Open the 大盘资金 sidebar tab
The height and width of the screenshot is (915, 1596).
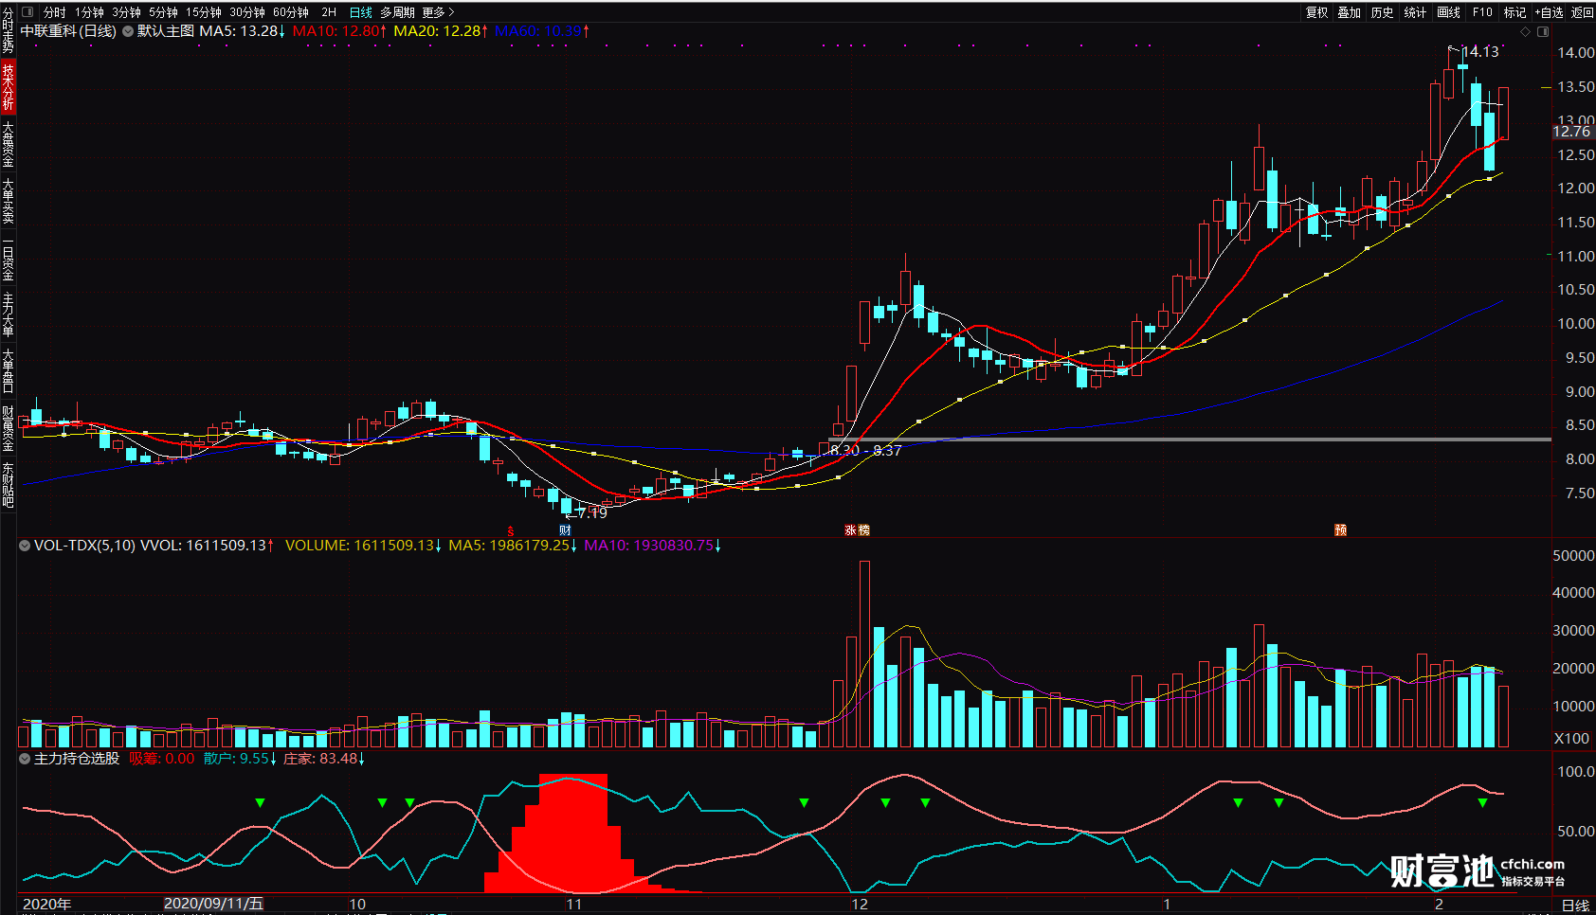click(8, 144)
